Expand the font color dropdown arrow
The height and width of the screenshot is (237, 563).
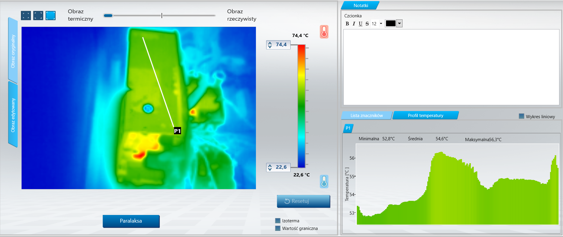pyautogui.click(x=399, y=24)
